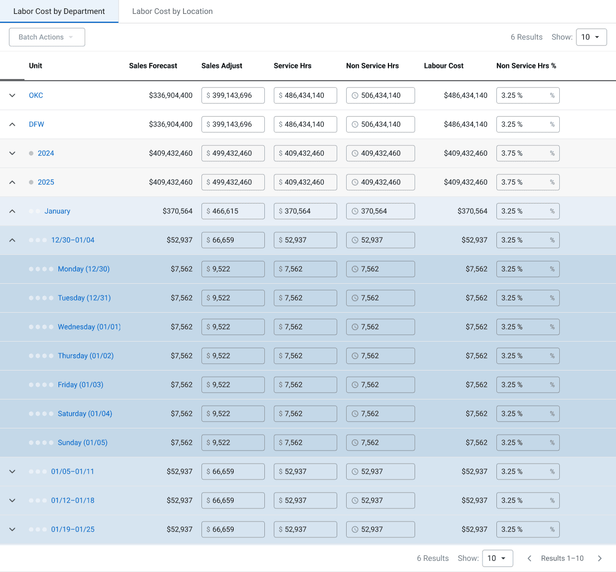Expand the 01/12–01/18 week row
Image resolution: width=616 pixels, height=572 pixels.
[12, 501]
